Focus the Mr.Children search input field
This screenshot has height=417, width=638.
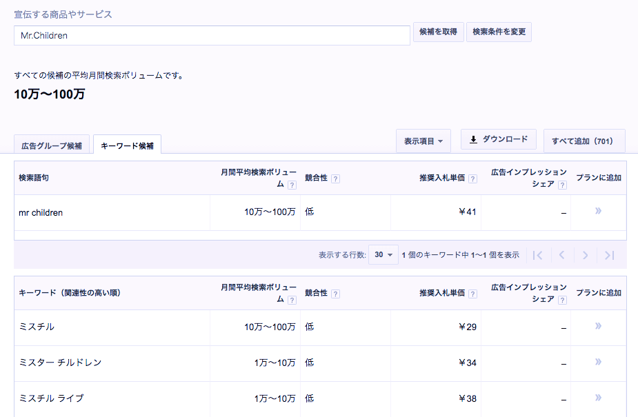click(x=212, y=35)
